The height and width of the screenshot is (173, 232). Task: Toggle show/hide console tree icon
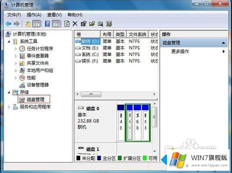click(37, 24)
